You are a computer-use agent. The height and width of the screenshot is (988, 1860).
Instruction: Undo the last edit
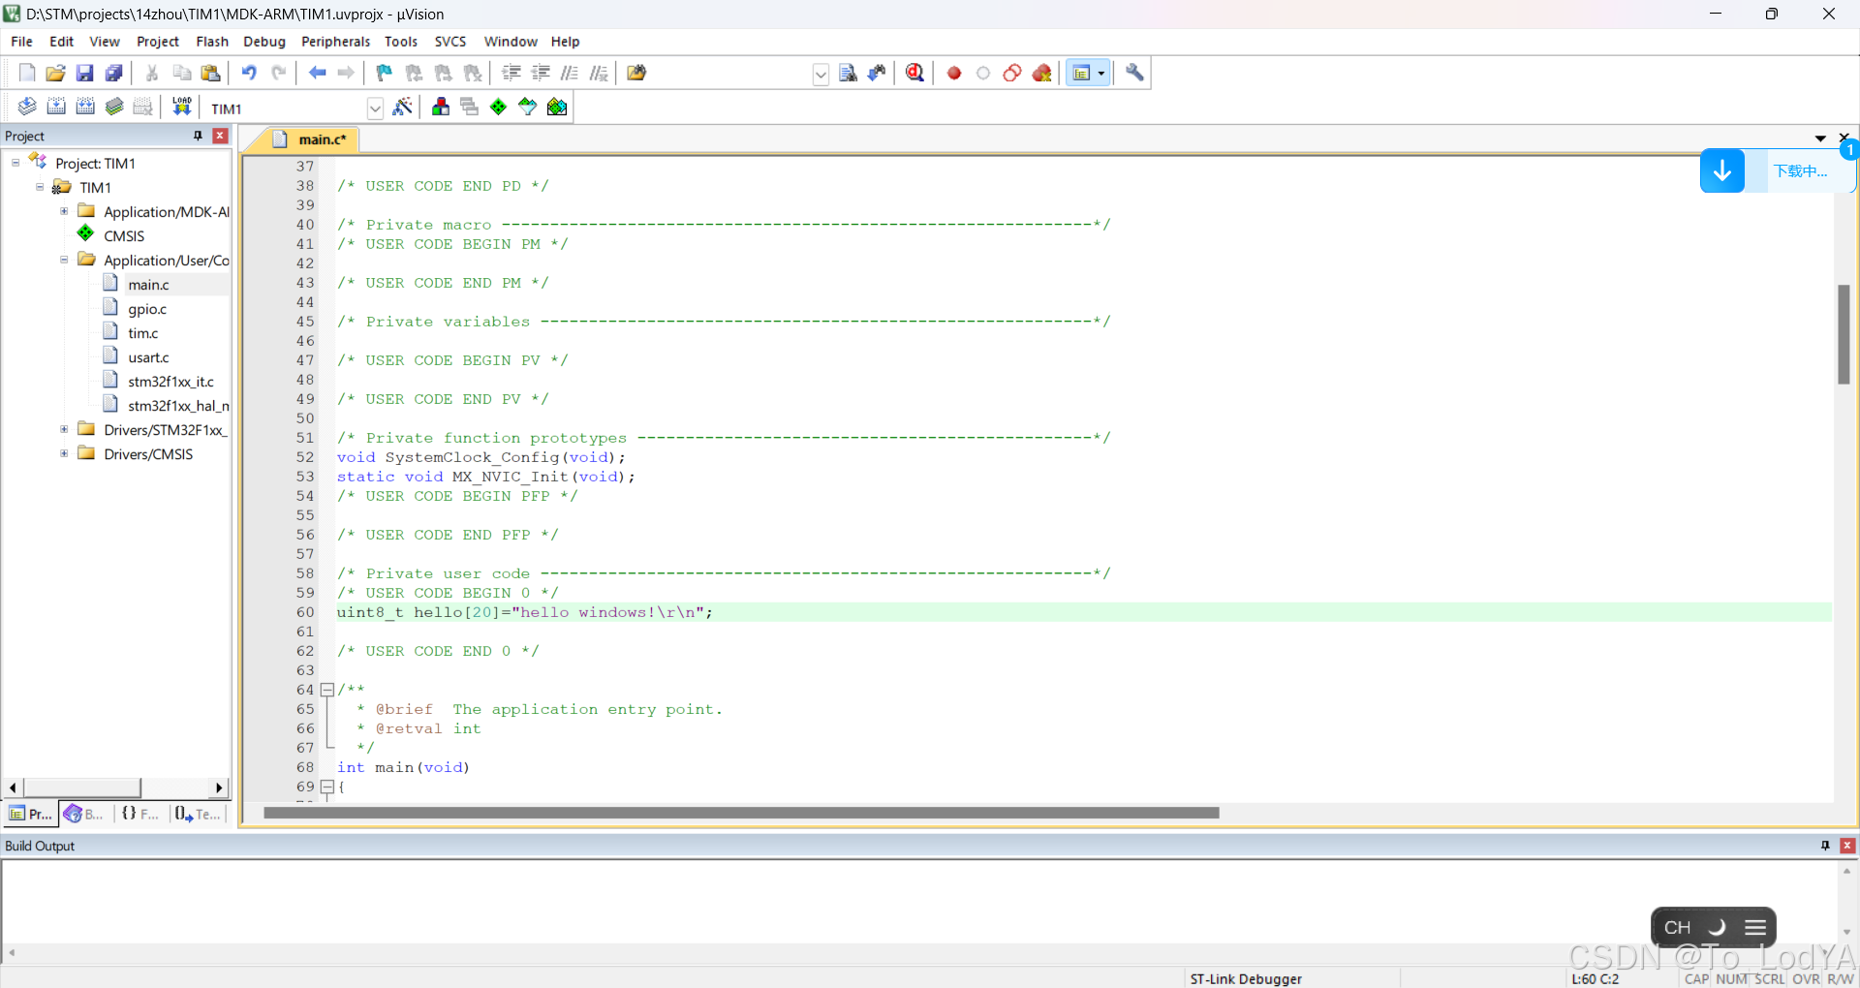(x=249, y=73)
